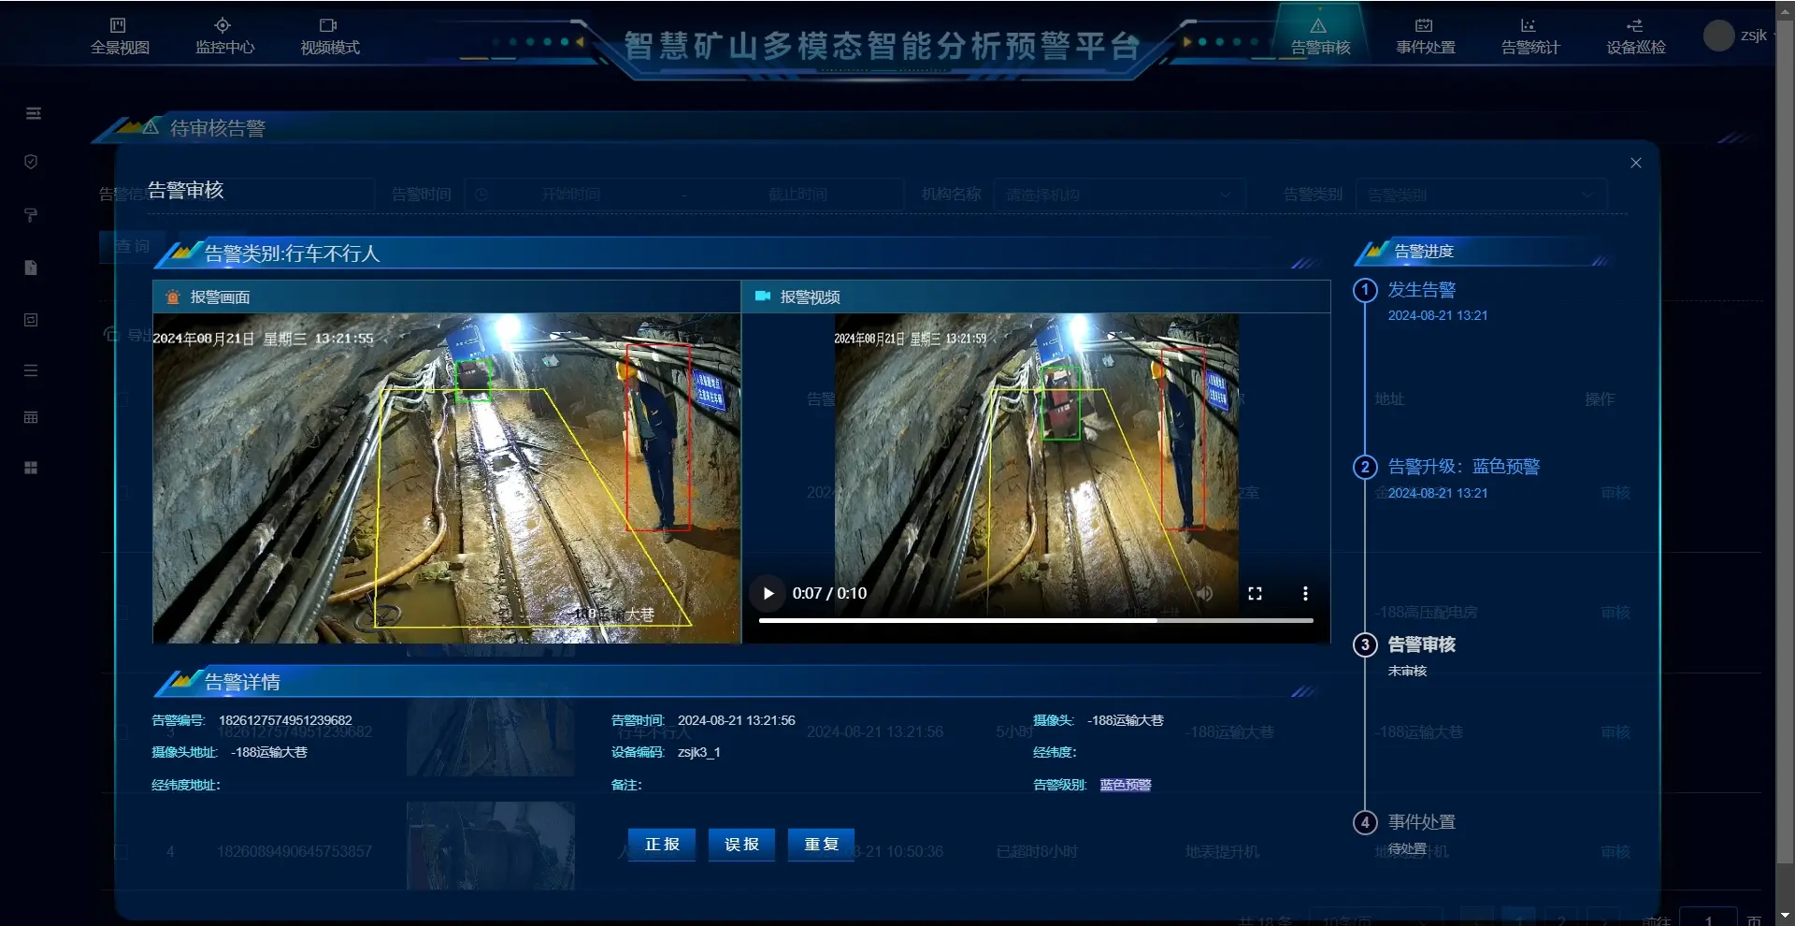Switch to 监控中心 monitoring center

pos(224,37)
